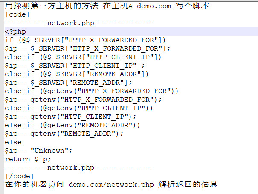
Task: Click "demo.com" in the first line
Action: click(x=154, y=6)
